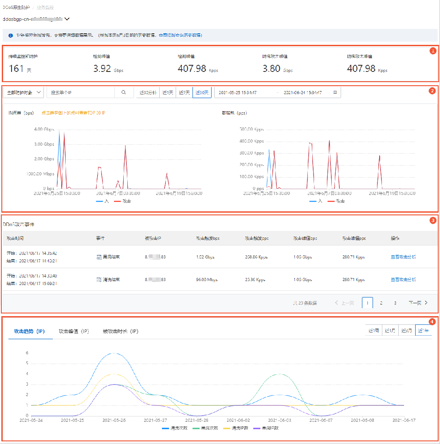
Task: Select the 近30分钟 time range
Action: [x=148, y=92]
